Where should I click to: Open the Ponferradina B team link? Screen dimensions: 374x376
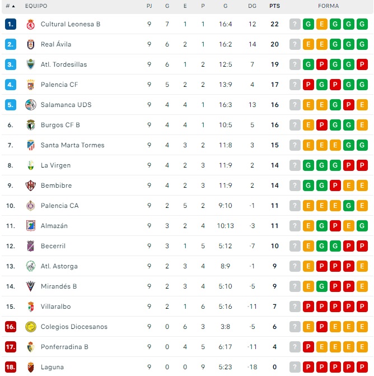coord(64,347)
